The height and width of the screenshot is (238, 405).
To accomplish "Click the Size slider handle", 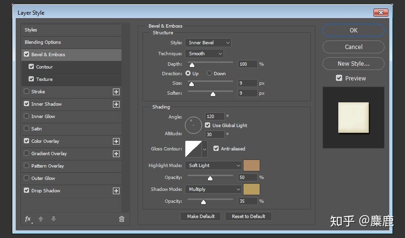I will click(192, 84).
